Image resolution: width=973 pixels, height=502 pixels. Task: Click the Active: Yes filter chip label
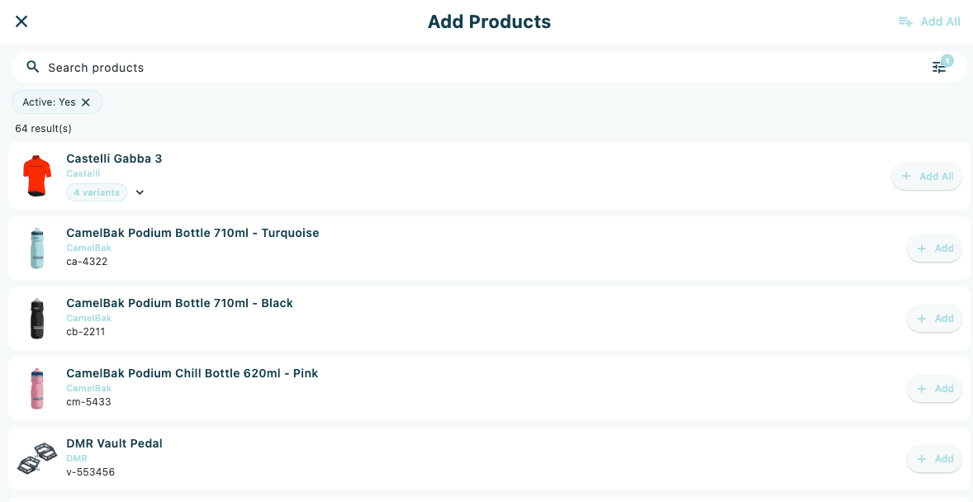tap(49, 102)
